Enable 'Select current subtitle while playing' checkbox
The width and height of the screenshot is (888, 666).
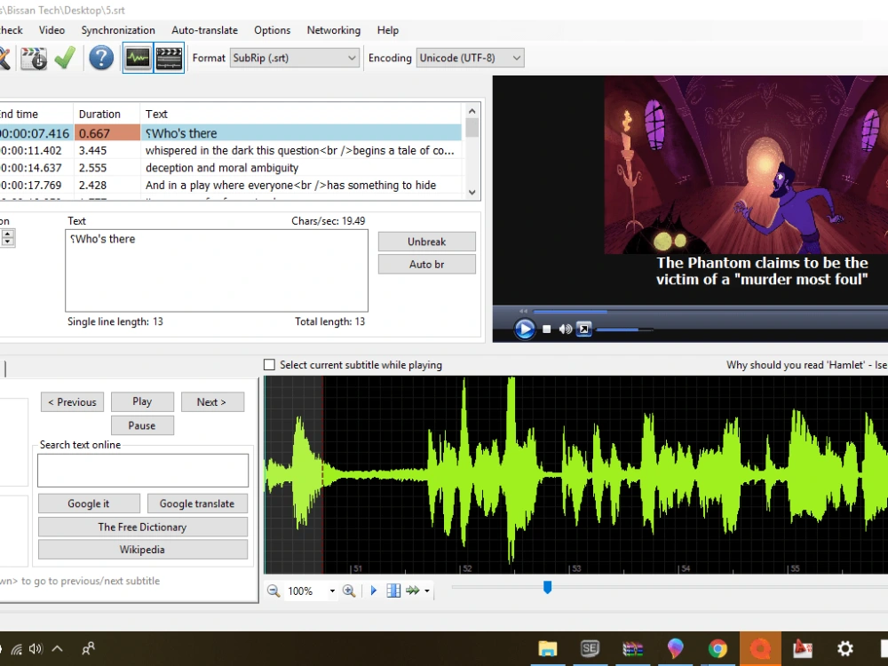click(x=270, y=365)
